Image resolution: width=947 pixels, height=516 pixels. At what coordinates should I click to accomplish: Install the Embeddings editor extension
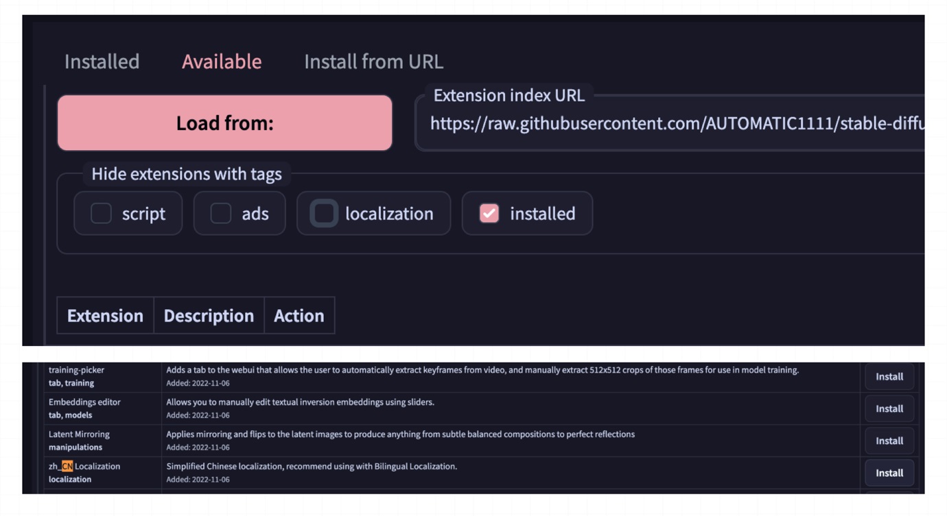[889, 409]
